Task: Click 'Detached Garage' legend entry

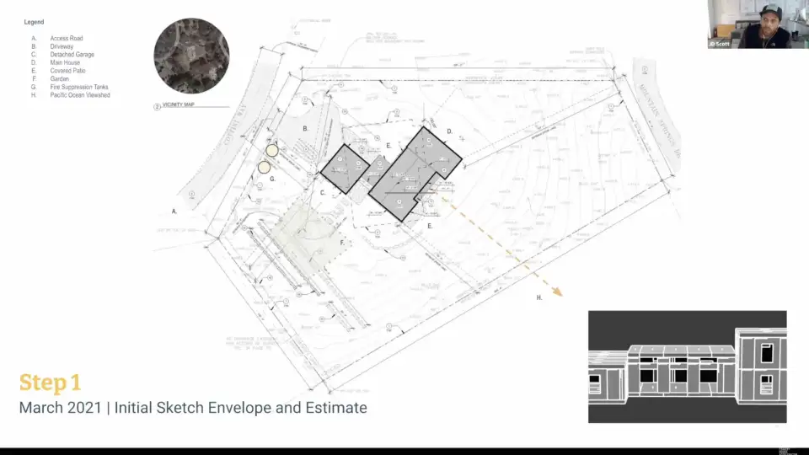Action: click(72, 55)
